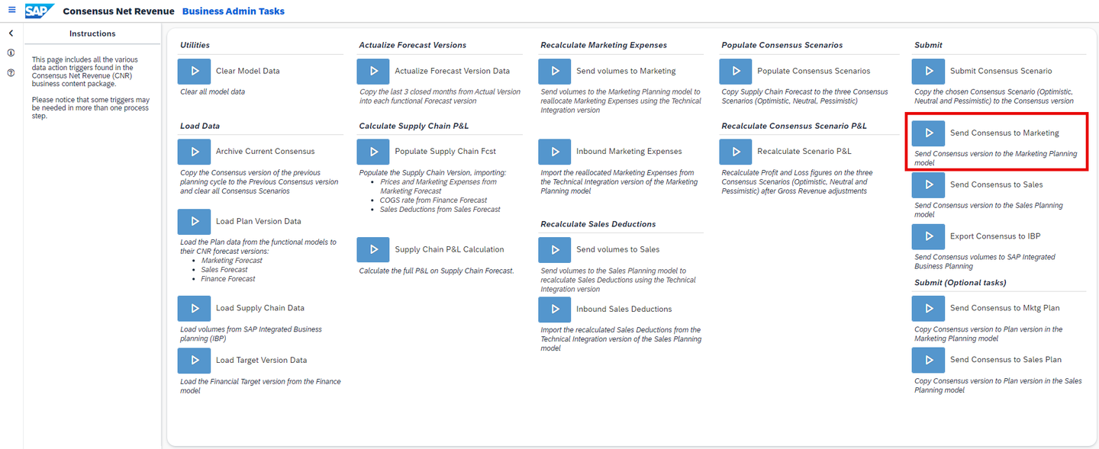Run Send volumes to Sales

(x=554, y=249)
